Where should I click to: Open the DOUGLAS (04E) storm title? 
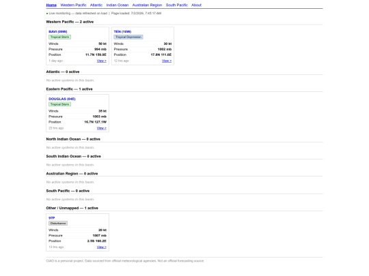click(x=62, y=99)
